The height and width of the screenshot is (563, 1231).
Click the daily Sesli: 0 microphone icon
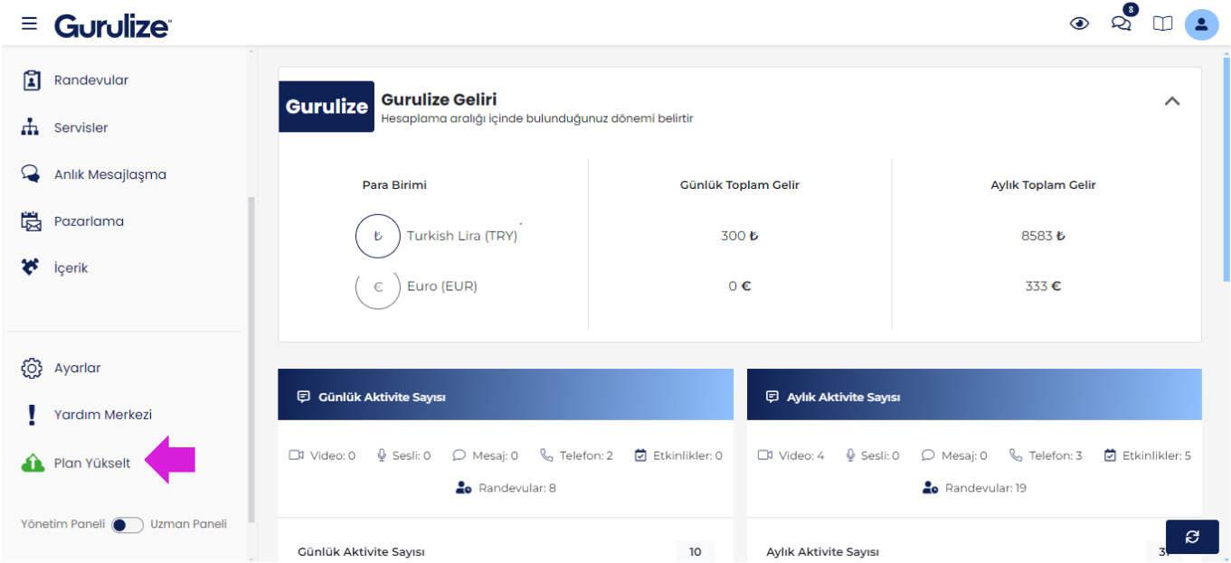pyautogui.click(x=382, y=455)
